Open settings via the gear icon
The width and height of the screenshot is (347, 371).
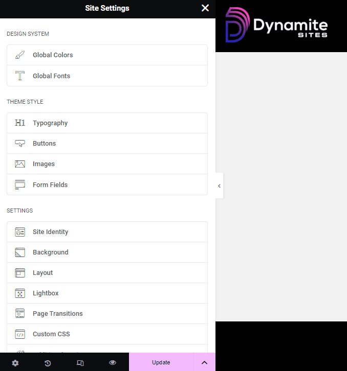coord(15,363)
